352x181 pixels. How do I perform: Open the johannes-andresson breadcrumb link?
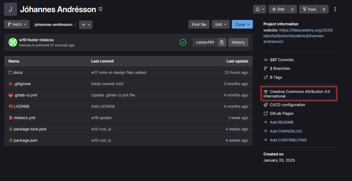click(54, 25)
